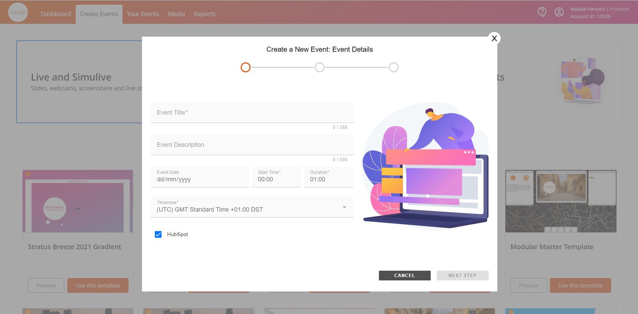Close the Create a New Event dialog
The height and width of the screenshot is (314, 638).
tap(494, 38)
